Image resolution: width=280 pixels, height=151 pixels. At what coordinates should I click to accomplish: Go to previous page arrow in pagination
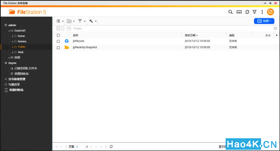[x=61, y=147]
